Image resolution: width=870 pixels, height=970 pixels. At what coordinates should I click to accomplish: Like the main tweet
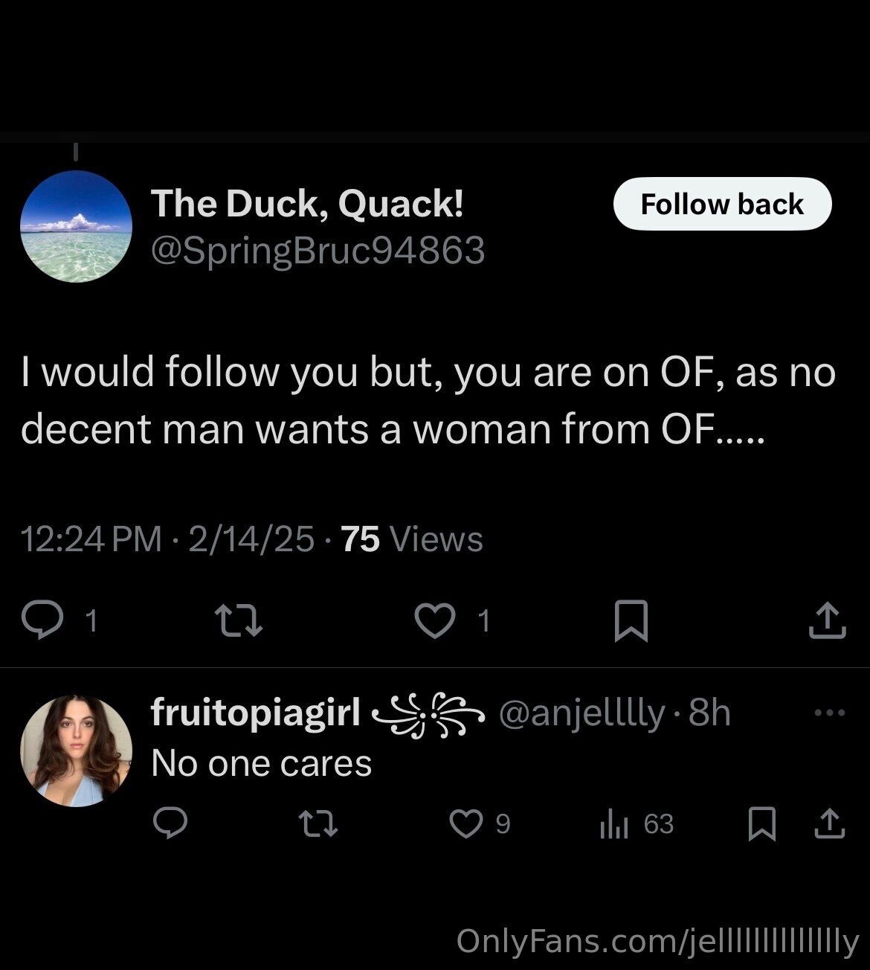coord(435,620)
